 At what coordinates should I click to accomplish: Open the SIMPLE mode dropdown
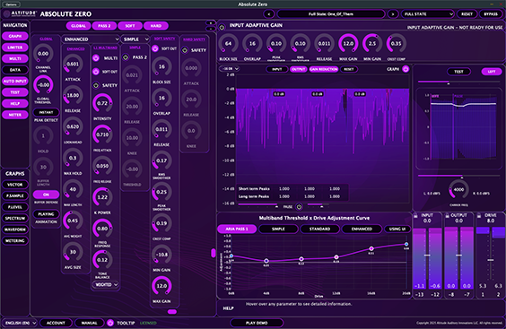(135, 39)
